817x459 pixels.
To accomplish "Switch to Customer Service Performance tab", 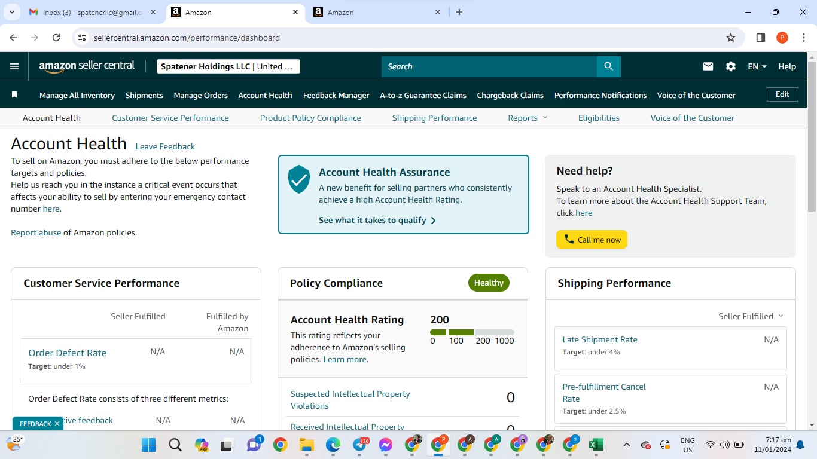I will coord(170,118).
